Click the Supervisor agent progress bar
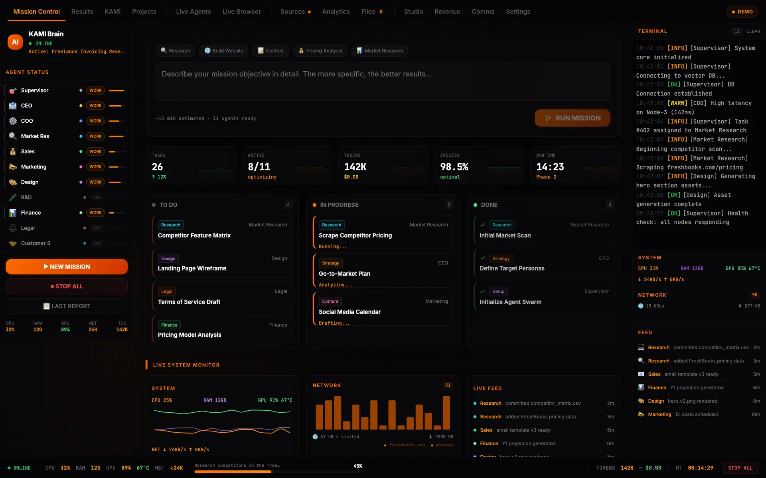Image resolution: width=766 pixels, height=478 pixels. pos(117,90)
